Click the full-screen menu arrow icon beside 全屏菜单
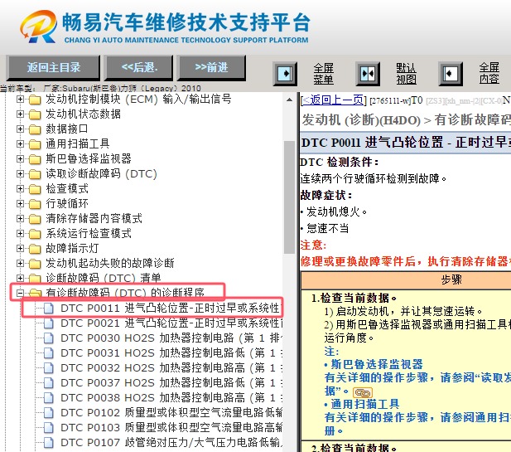511x452 pixels. (x=285, y=74)
